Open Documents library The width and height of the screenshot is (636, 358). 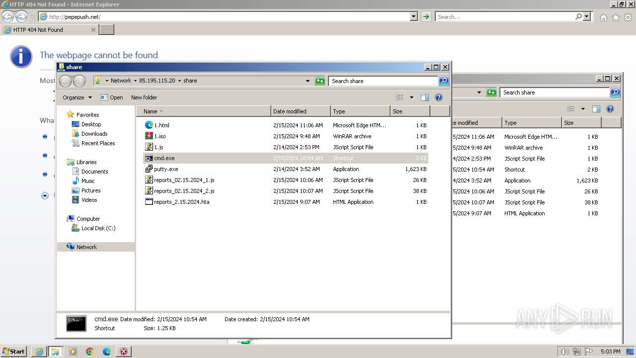pos(90,172)
